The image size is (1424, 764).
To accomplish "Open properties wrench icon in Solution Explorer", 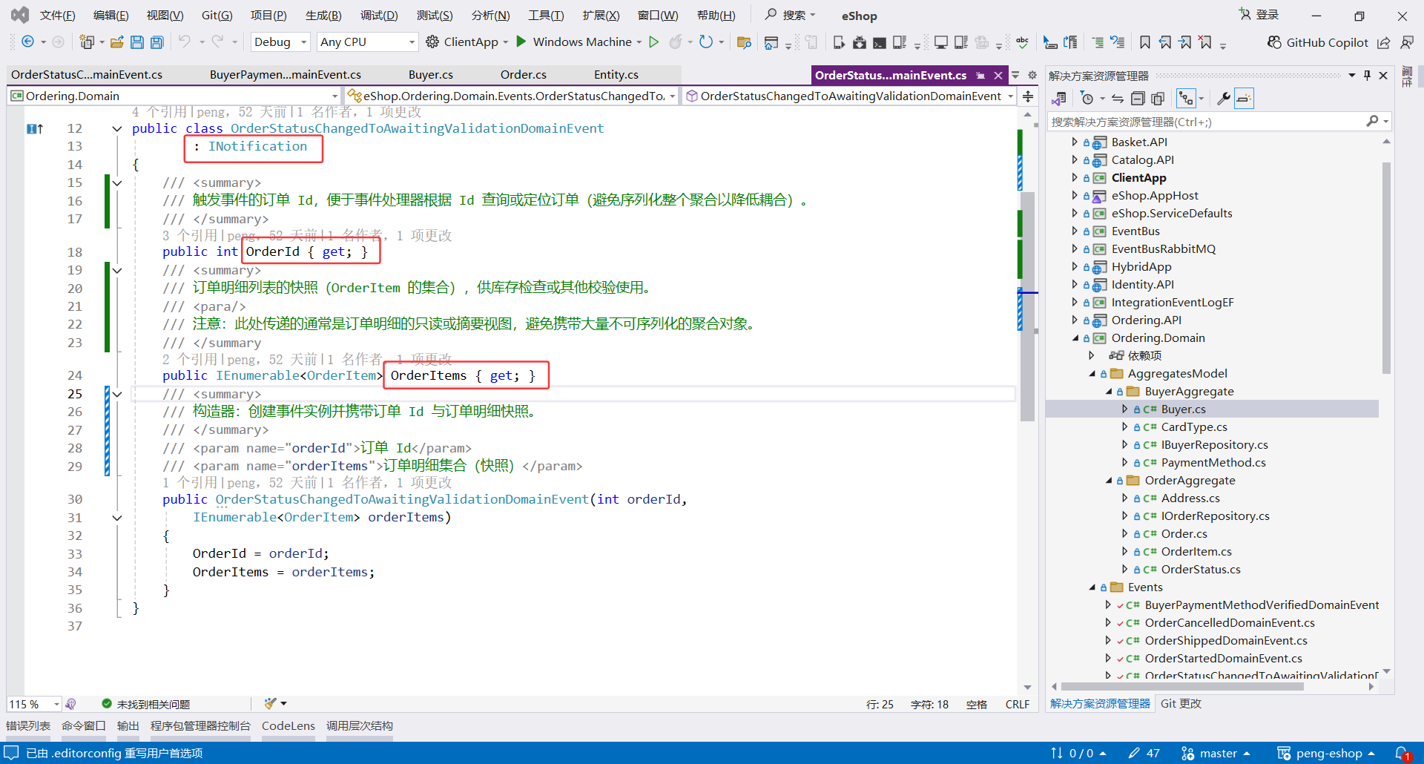I will [x=1224, y=98].
